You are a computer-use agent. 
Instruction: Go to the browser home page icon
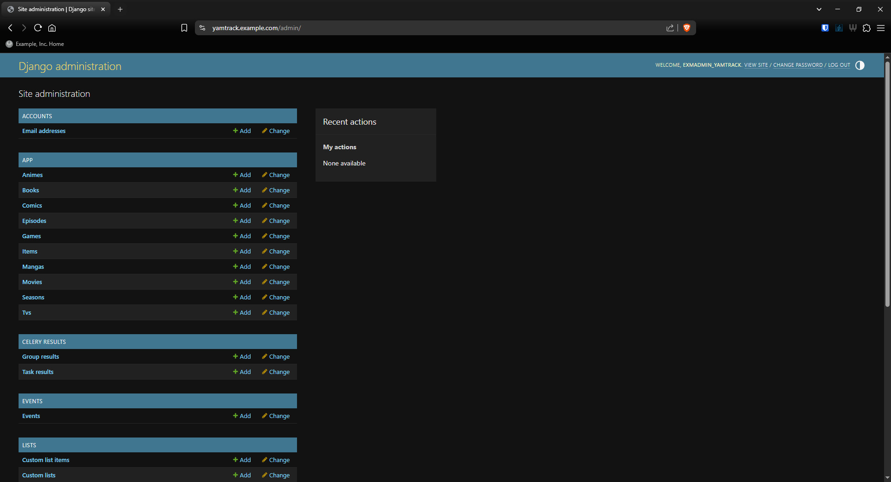(x=52, y=28)
